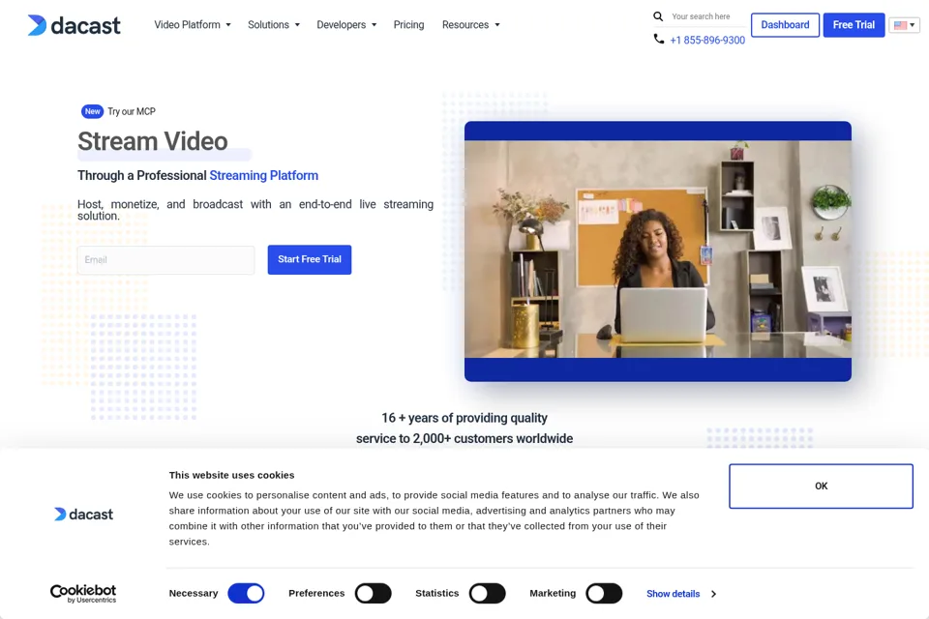
Task: Click the Email input field
Action: click(165, 259)
